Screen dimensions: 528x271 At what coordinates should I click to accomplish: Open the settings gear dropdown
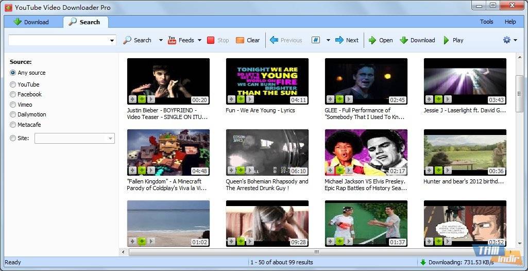[509, 40]
